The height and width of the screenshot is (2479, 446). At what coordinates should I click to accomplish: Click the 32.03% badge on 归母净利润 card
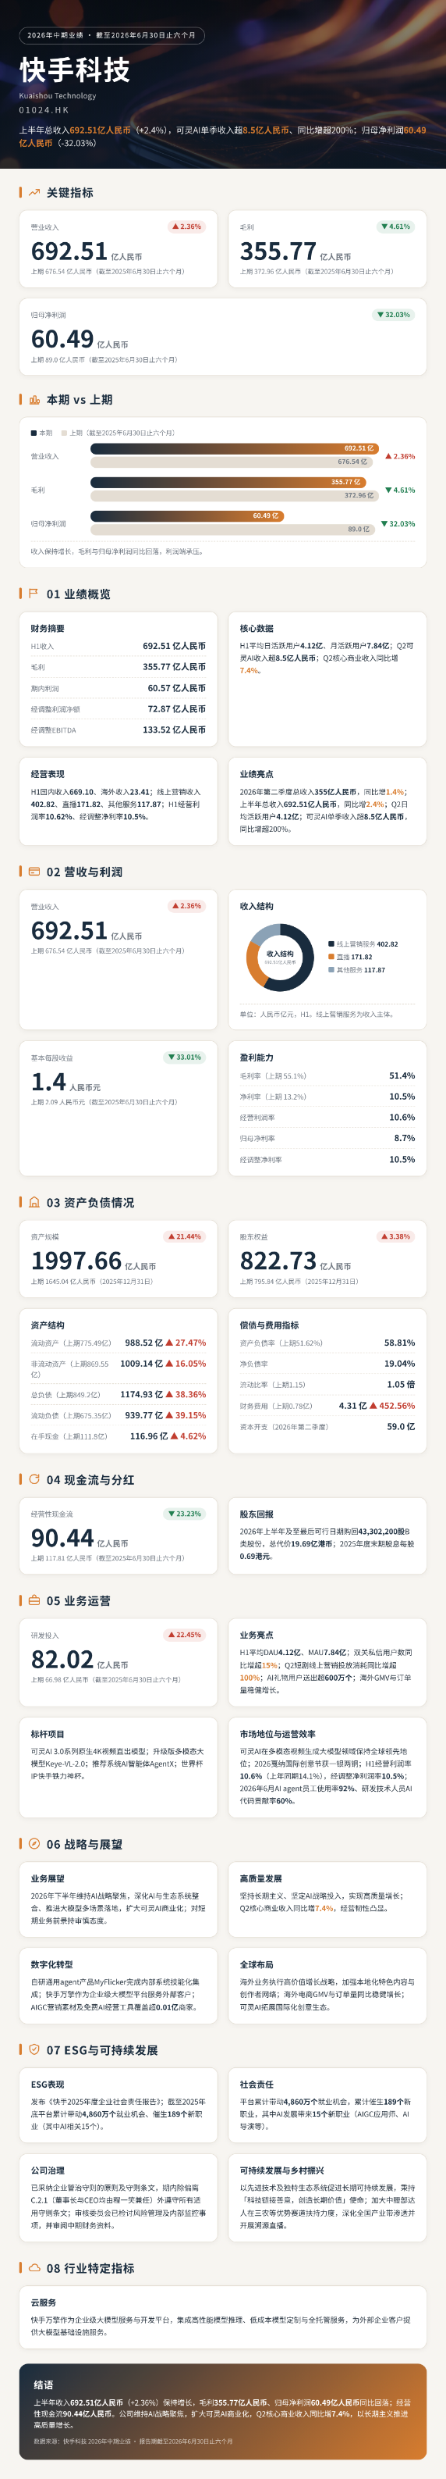[394, 315]
